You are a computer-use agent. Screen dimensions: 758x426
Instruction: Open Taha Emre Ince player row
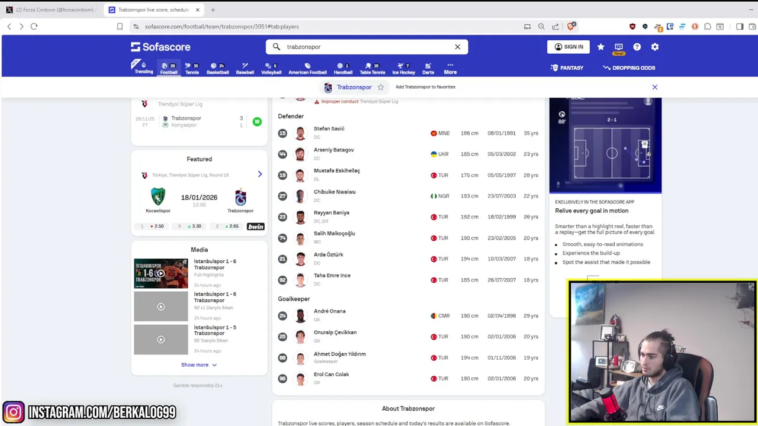pos(409,280)
